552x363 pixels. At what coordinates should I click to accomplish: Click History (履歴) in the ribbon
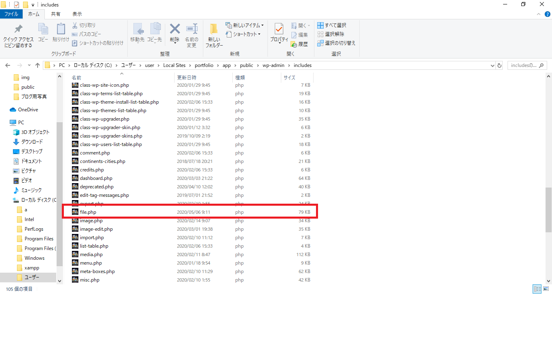tap(299, 44)
